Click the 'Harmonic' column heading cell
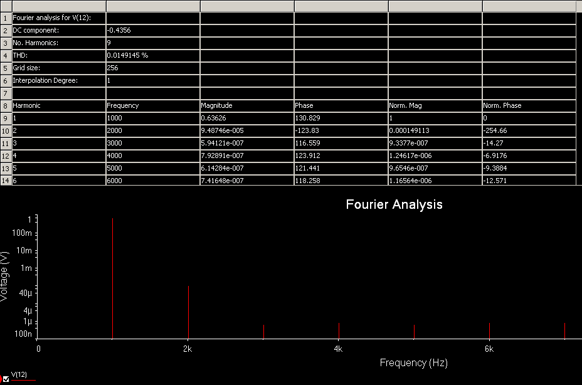Screen dimensions: 582x385 coord(59,105)
